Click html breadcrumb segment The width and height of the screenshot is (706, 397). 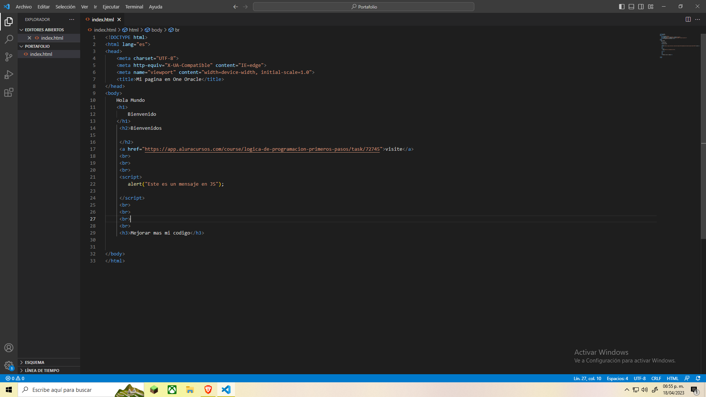131,30
